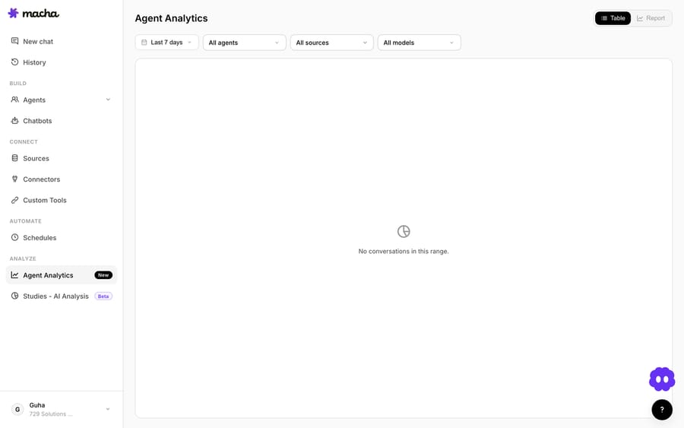Expand the Agents sidebar chevron
684x428 pixels.
coord(108,100)
